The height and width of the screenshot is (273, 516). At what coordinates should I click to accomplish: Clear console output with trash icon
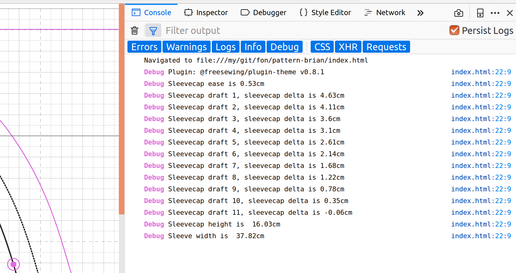(135, 31)
